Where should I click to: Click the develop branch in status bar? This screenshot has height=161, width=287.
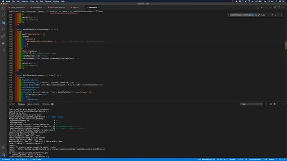point(6,160)
